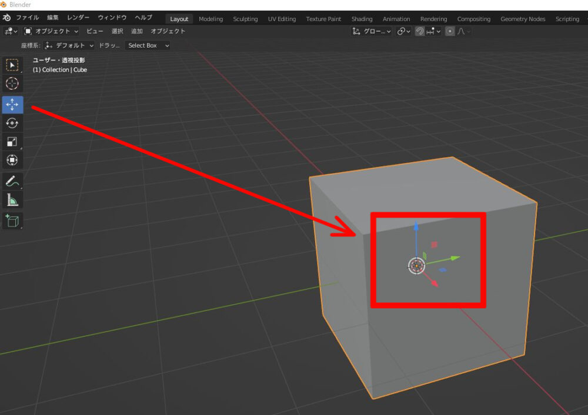Open the 追加 viewport menu
This screenshot has height=415, width=588.
(x=137, y=32)
